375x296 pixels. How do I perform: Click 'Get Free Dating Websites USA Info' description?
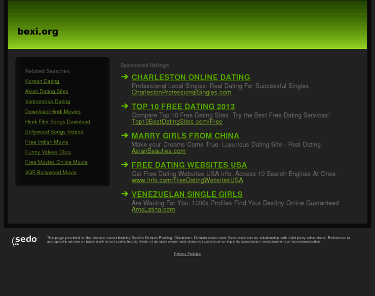pyautogui.click(x=234, y=174)
